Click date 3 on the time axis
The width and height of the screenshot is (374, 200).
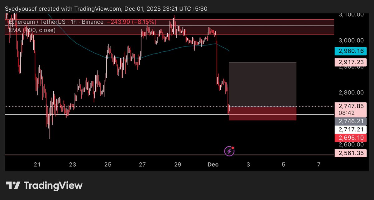coord(248,164)
